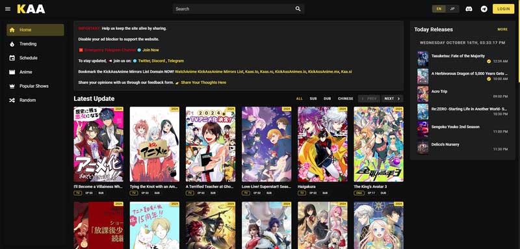The image size is (520, 249).
Task: Click Sengoku Youko small poster icon
Action: (422, 129)
